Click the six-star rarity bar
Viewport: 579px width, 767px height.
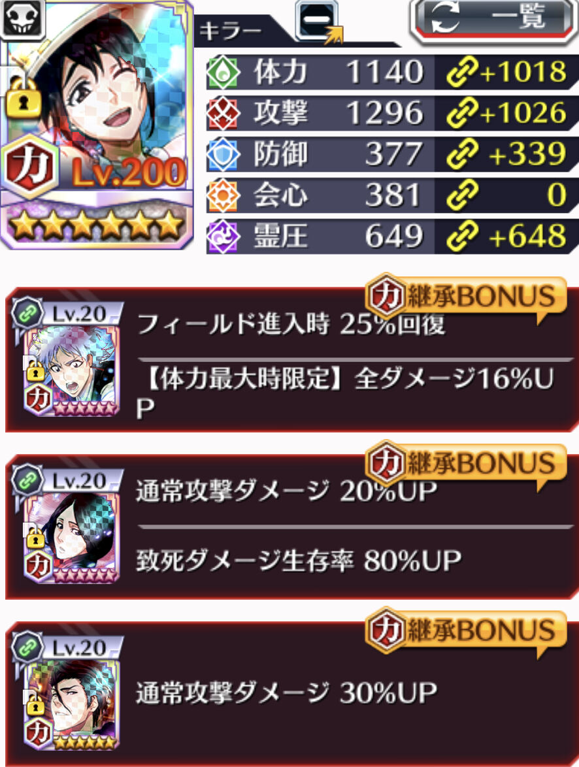tap(96, 225)
